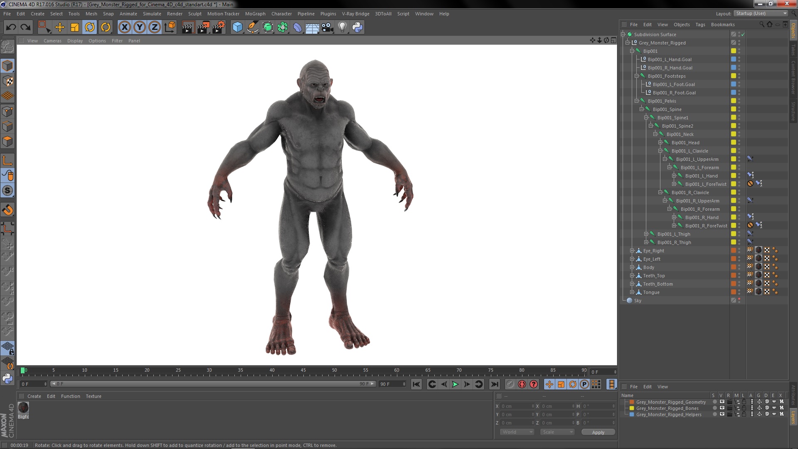Click Record Active Objects button
The width and height of the screenshot is (798, 449).
[x=510, y=385]
